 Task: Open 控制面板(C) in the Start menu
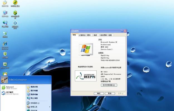pos(33,103)
